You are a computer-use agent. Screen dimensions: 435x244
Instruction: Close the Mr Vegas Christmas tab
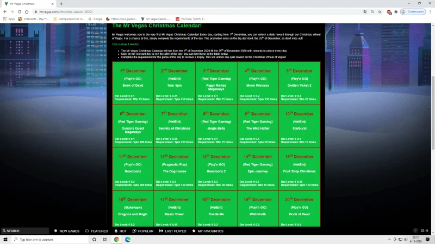click(52, 4)
